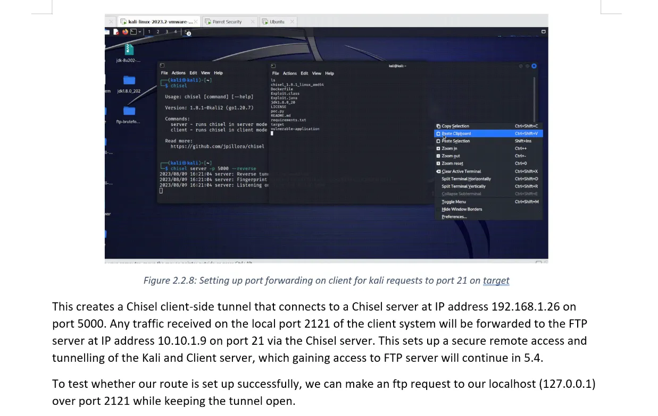
Task: Click the right terminal's vertical scrollbar
Action: [x=534, y=101]
